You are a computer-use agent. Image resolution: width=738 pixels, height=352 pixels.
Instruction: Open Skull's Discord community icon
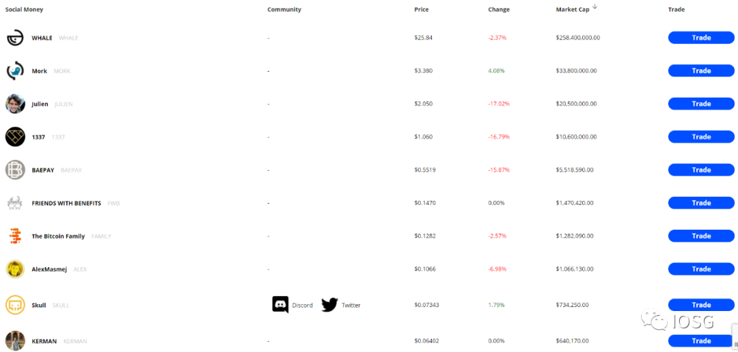click(x=281, y=305)
